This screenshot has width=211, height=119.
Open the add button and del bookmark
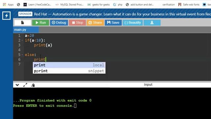tap(139, 5)
